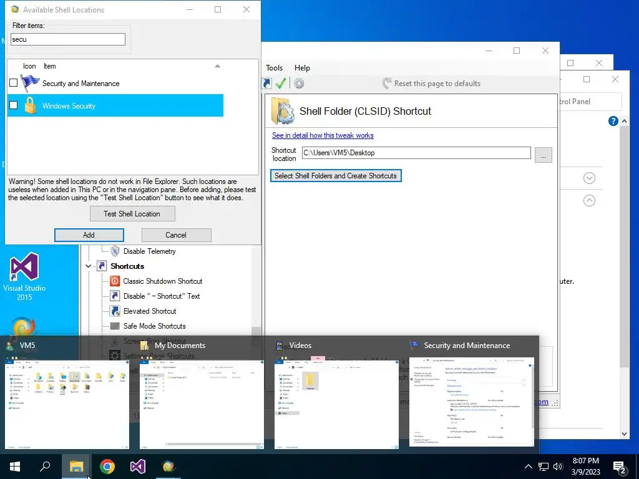Click the browse '...' button

pos(544,155)
